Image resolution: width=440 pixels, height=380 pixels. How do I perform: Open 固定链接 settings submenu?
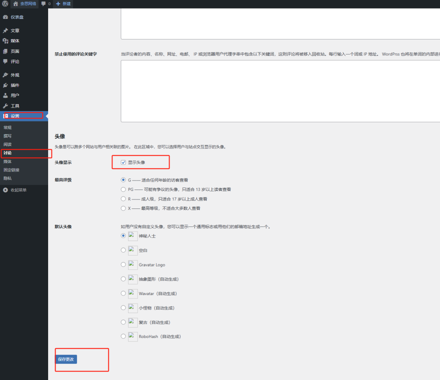pyautogui.click(x=12, y=170)
